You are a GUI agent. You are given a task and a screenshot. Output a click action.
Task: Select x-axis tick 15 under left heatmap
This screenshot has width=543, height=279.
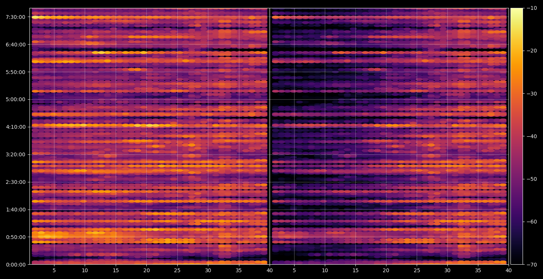coord(116,270)
